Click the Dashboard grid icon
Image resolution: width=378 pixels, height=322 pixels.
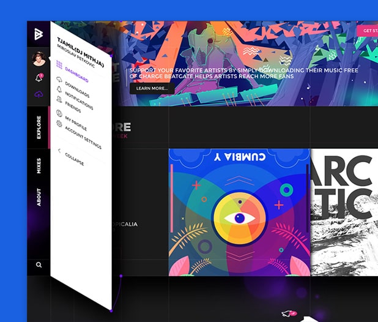tap(59, 65)
